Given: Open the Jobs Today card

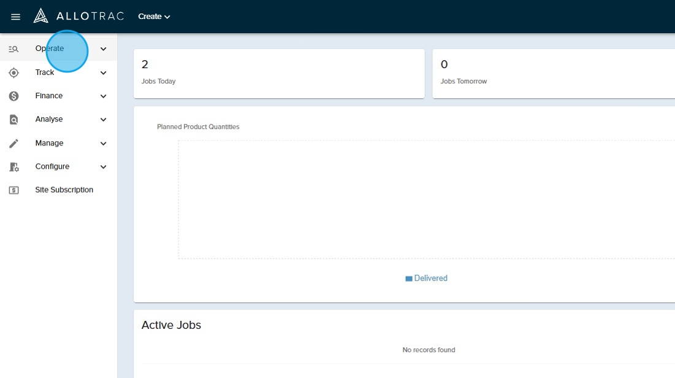Looking at the screenshot, I should [279, 73].
